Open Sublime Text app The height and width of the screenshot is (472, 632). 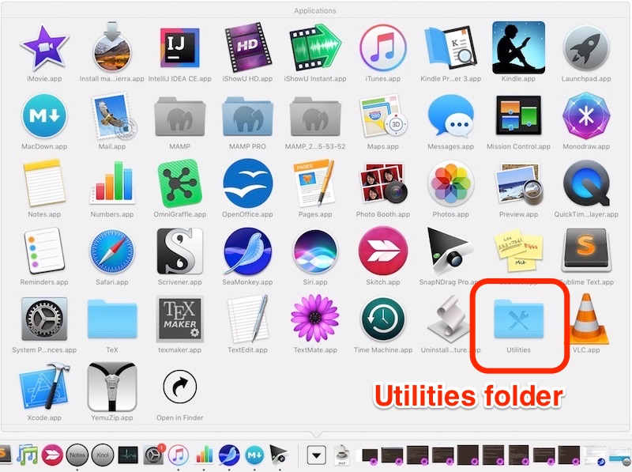585,250
